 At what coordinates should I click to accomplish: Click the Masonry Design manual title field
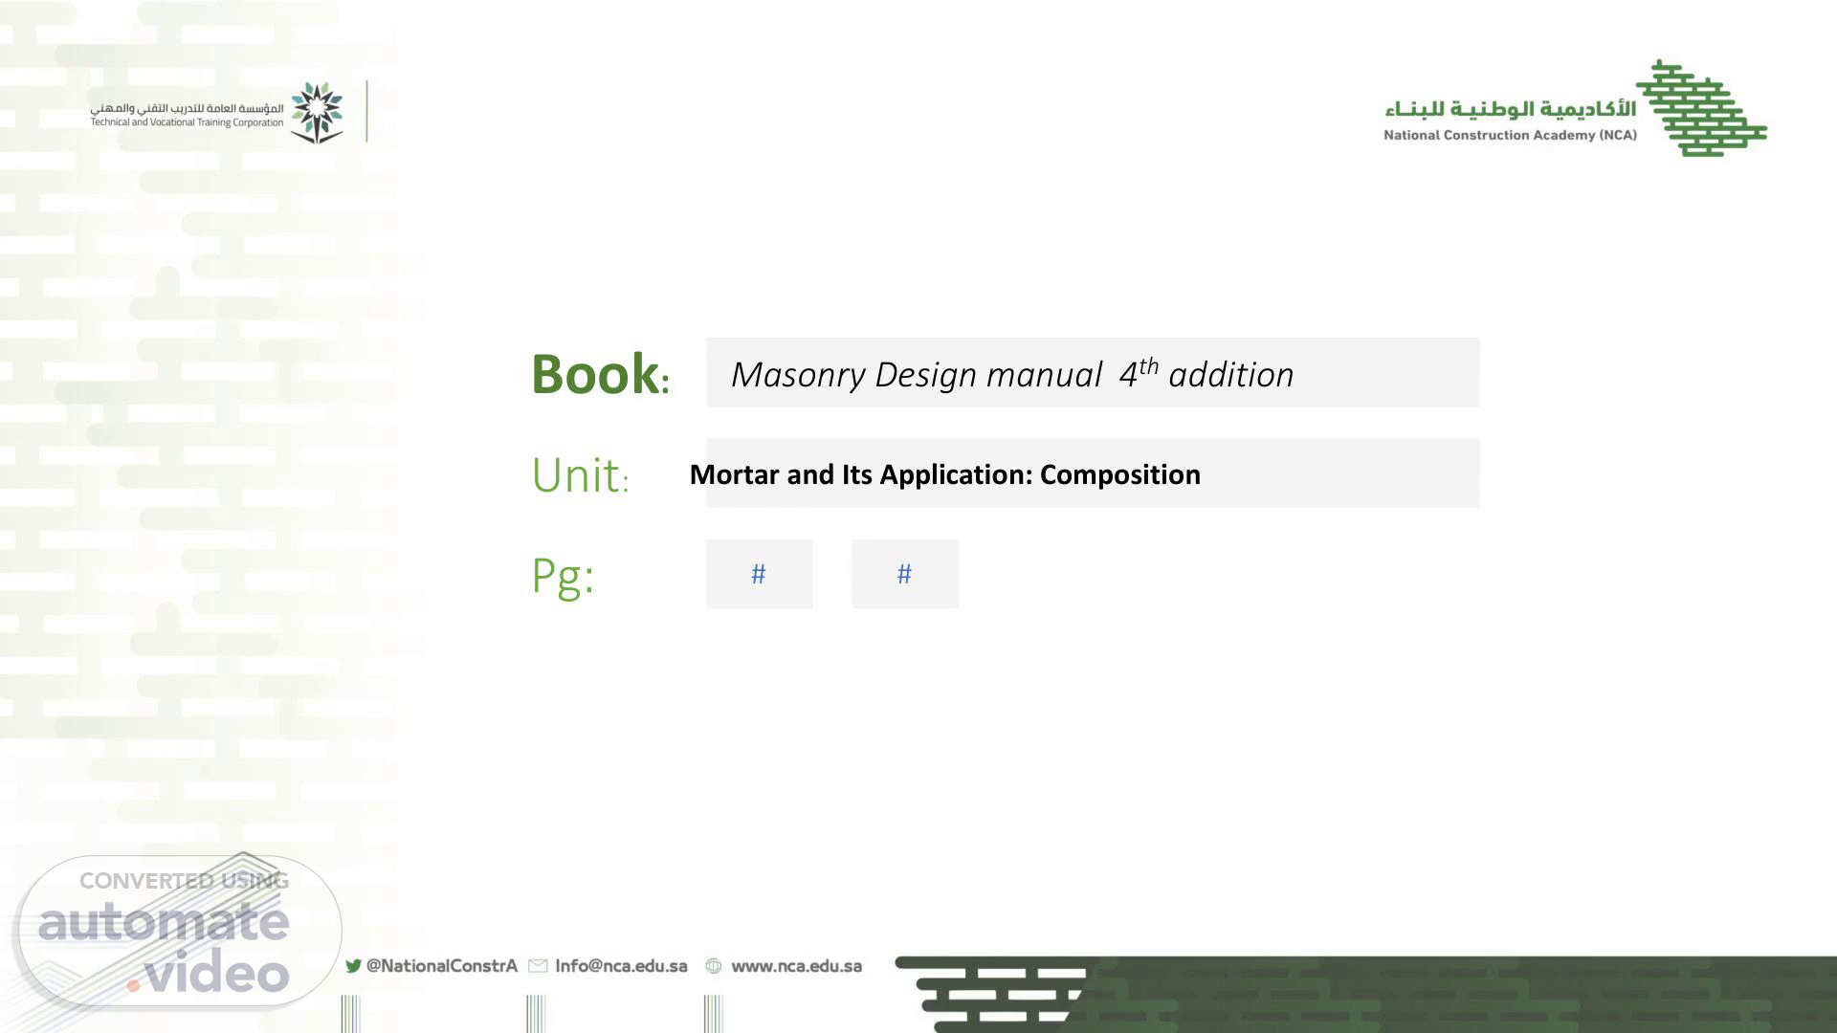(x=1093, y=373)
